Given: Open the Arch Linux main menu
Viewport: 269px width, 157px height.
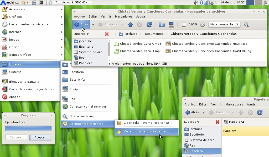Looking at the screenshot, I should tap(10, 3).
